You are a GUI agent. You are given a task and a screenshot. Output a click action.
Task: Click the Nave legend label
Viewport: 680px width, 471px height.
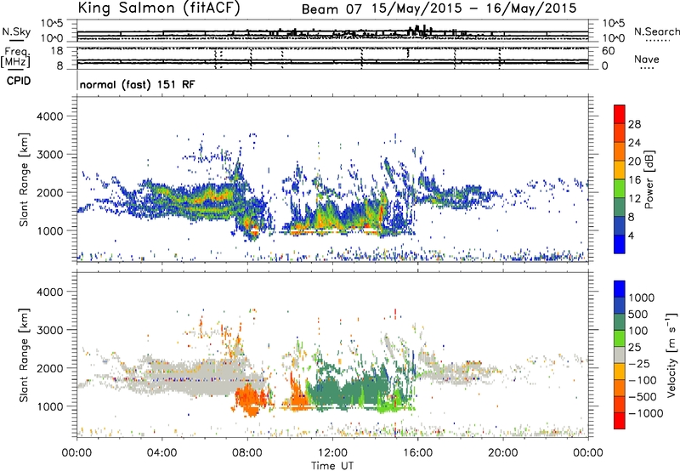647,59
